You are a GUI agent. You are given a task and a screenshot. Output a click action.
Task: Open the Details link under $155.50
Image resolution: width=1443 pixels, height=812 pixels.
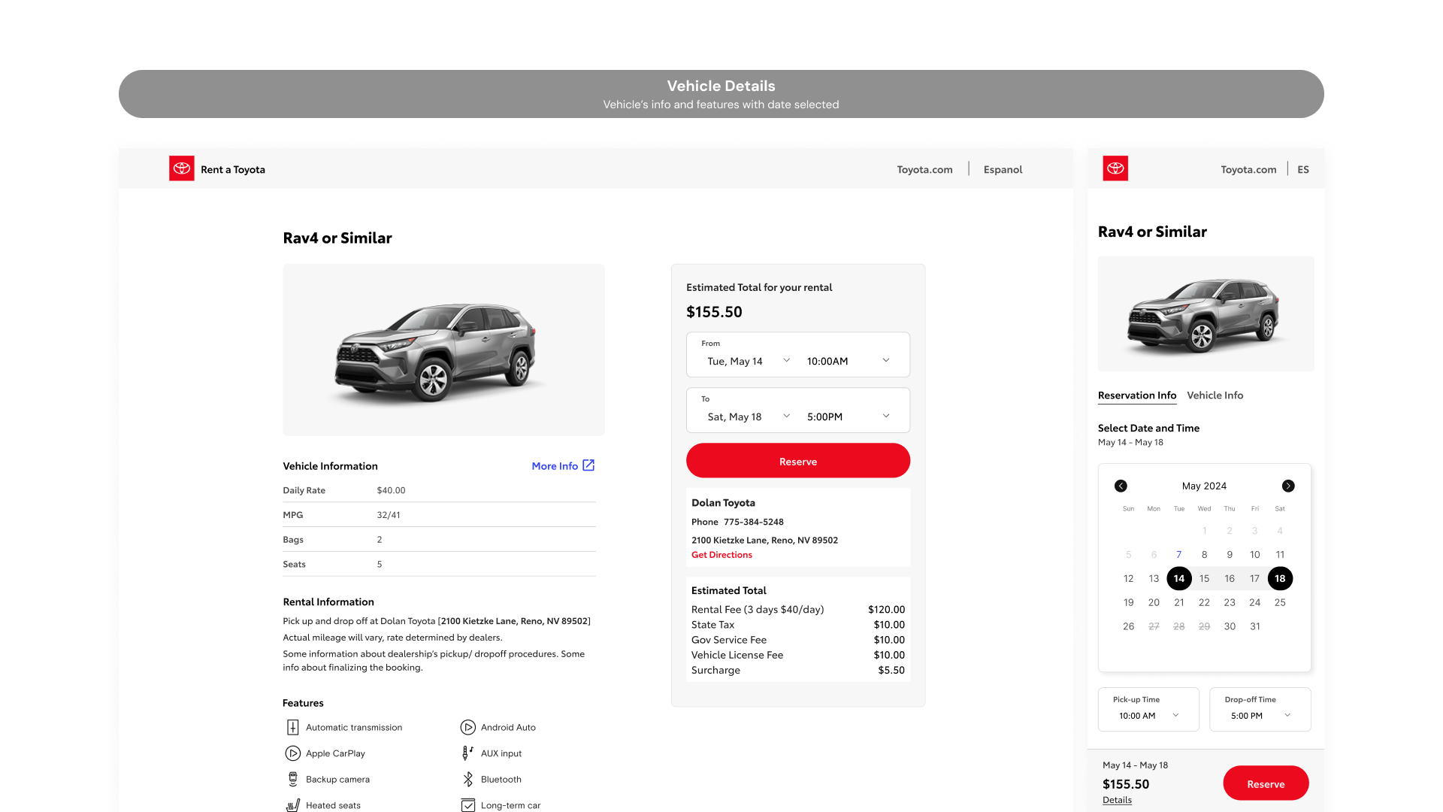pyautogui.click(x=1117, y=800)
